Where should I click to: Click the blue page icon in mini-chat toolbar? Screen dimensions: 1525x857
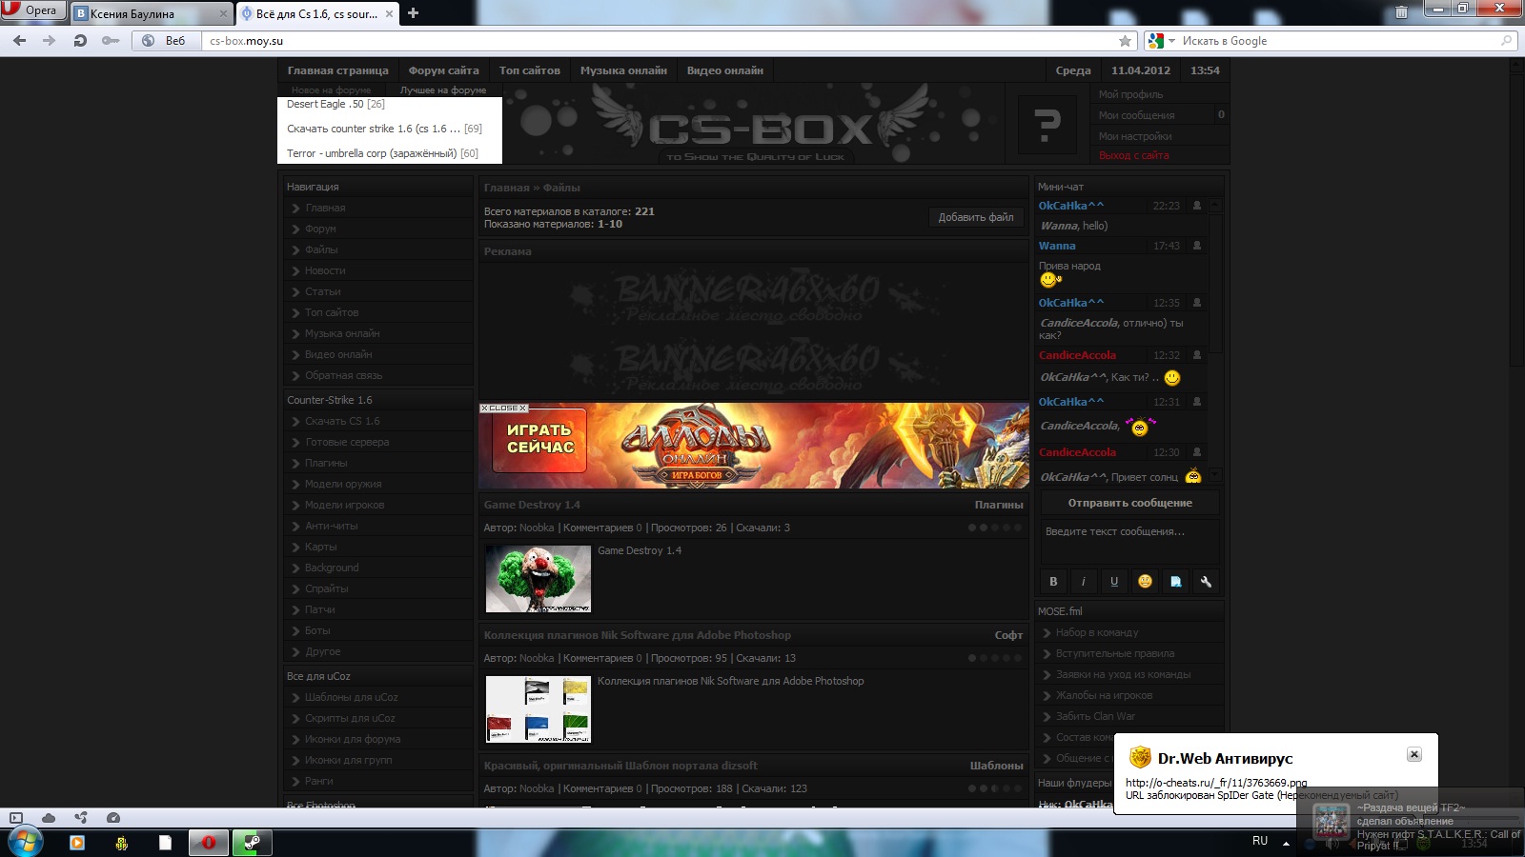point(1175,582)
